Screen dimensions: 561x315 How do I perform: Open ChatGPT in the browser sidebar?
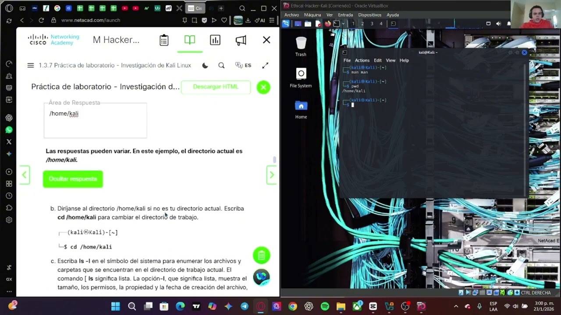[x=9, y=118]
